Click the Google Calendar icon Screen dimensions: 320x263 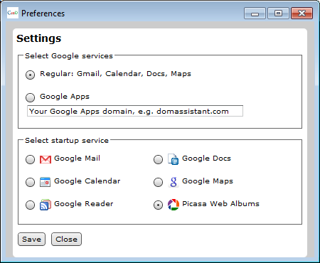point(45,182)
